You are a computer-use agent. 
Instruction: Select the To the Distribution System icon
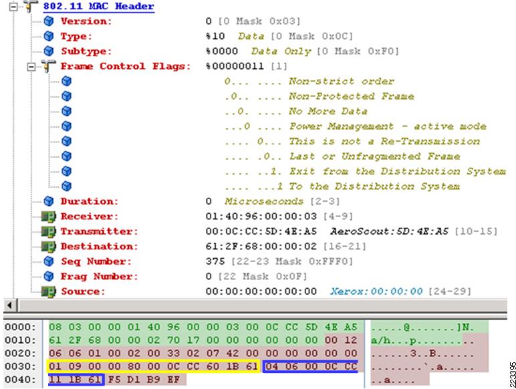pyautogui.click(x=66, y=186)
